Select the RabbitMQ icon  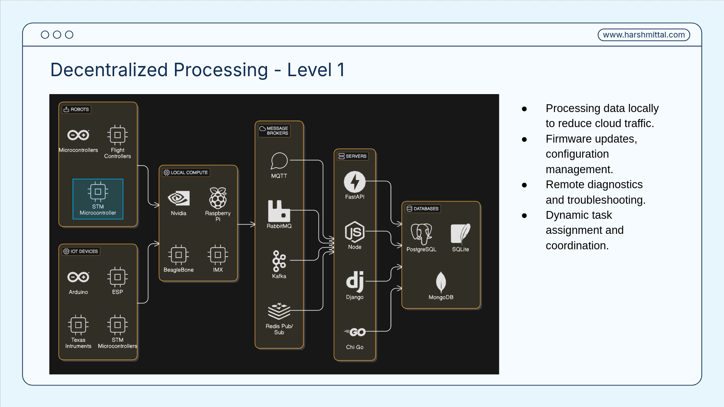tap(279, 211)
